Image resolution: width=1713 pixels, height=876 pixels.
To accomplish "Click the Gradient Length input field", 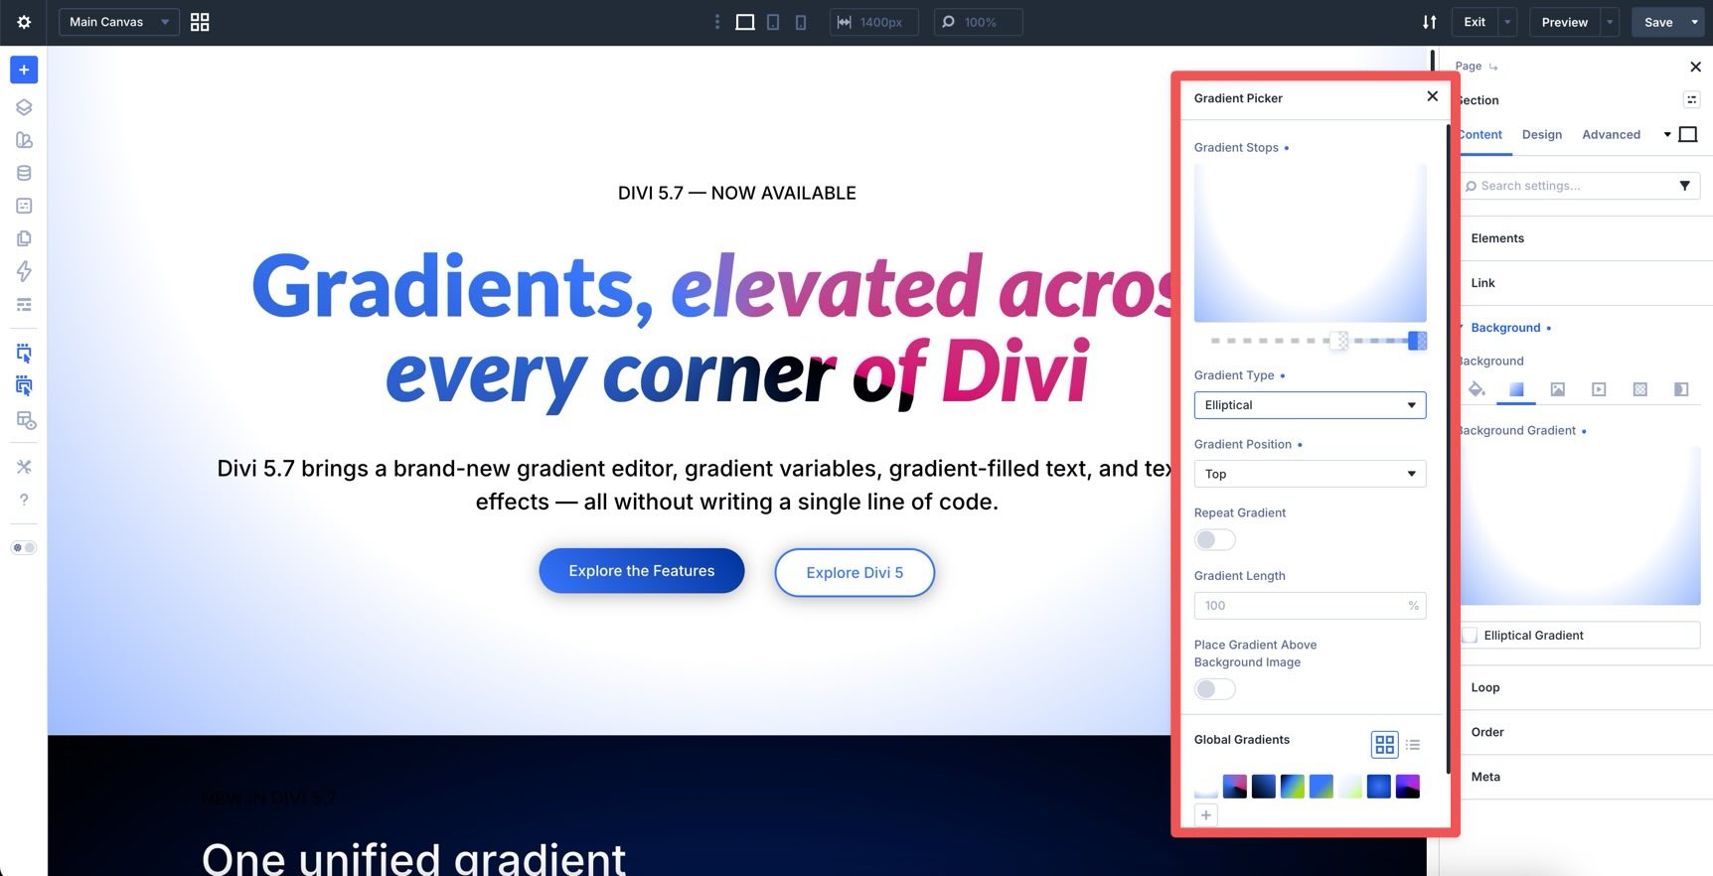I will point(1310,606).
